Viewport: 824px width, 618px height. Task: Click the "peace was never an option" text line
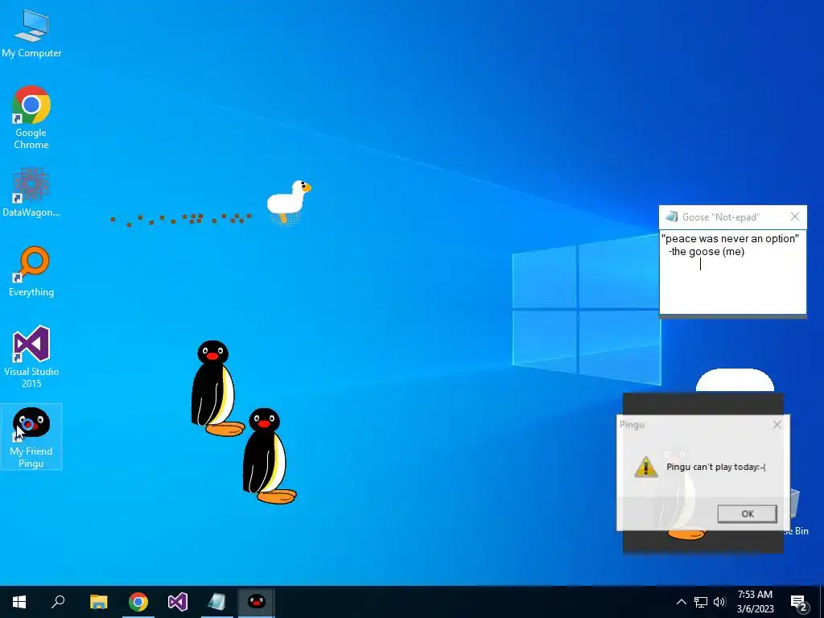tap(730, 238)
